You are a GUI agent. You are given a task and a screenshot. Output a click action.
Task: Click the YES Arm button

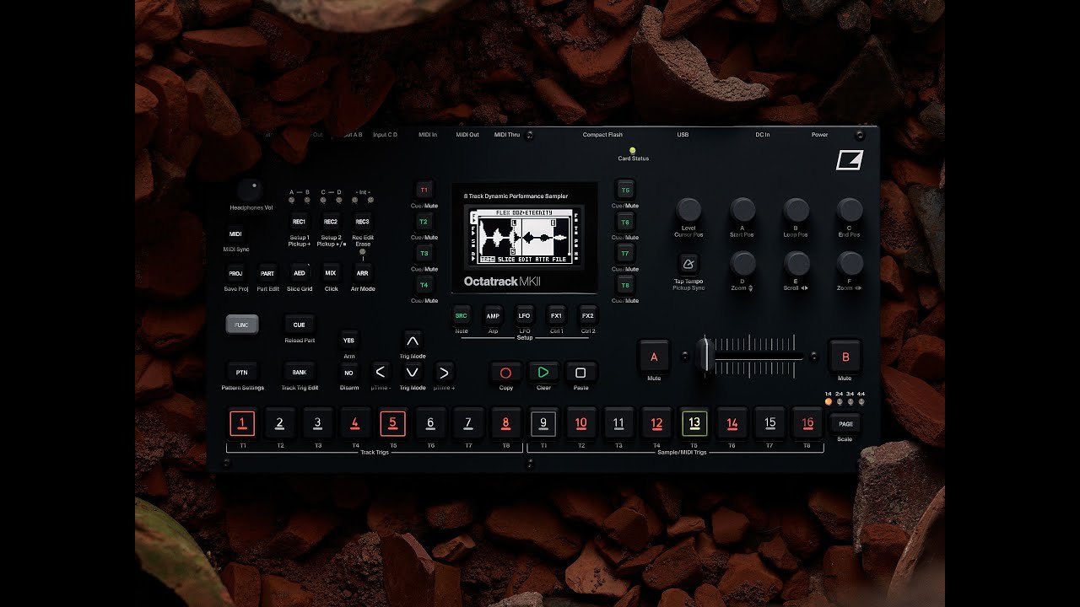click(348, 341)
